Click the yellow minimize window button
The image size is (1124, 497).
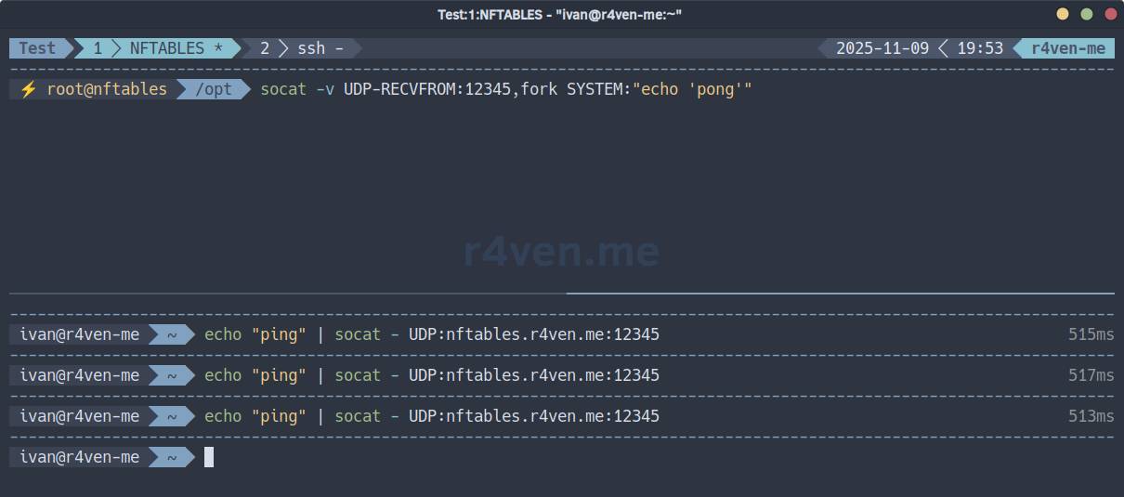click(1063, 14)
